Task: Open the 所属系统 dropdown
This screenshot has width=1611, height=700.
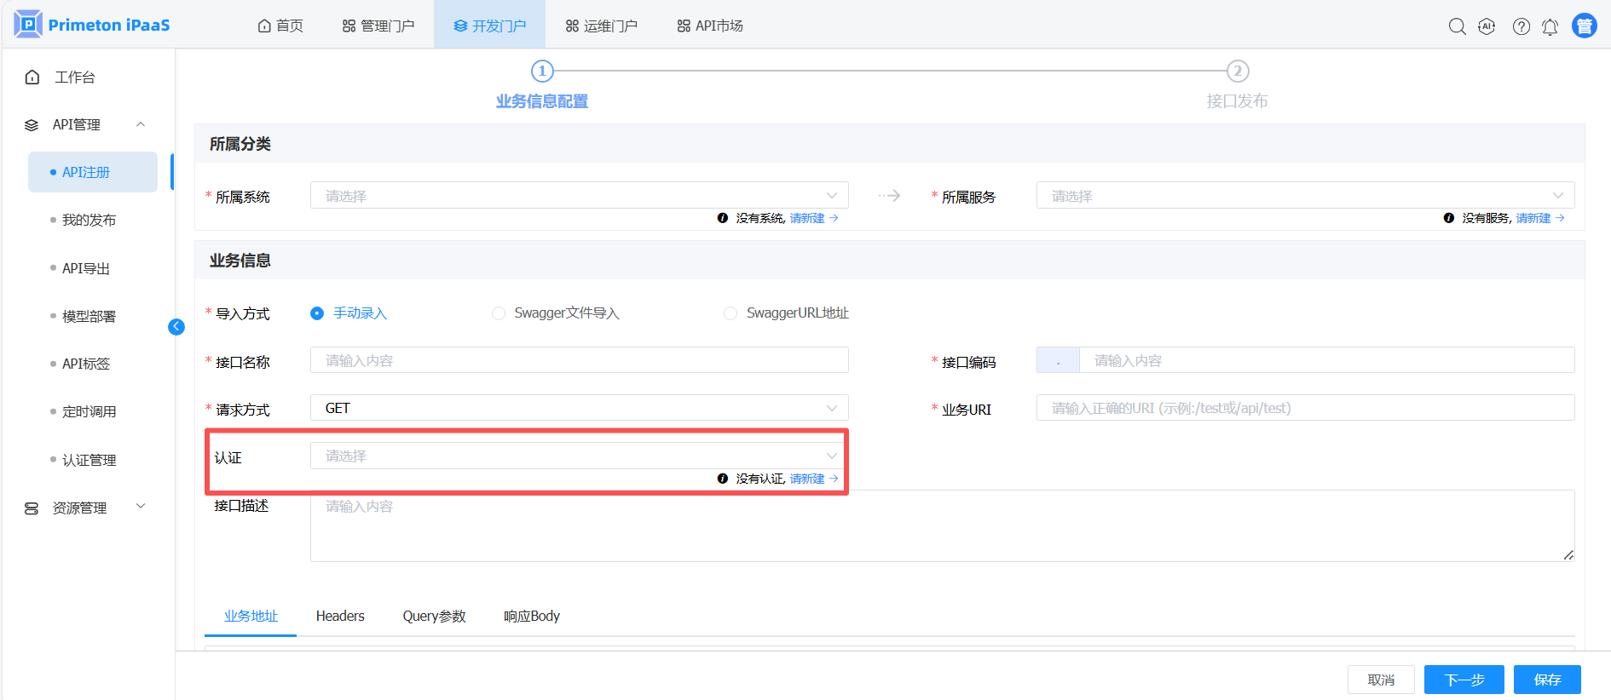Action: [x=579, y=196]
